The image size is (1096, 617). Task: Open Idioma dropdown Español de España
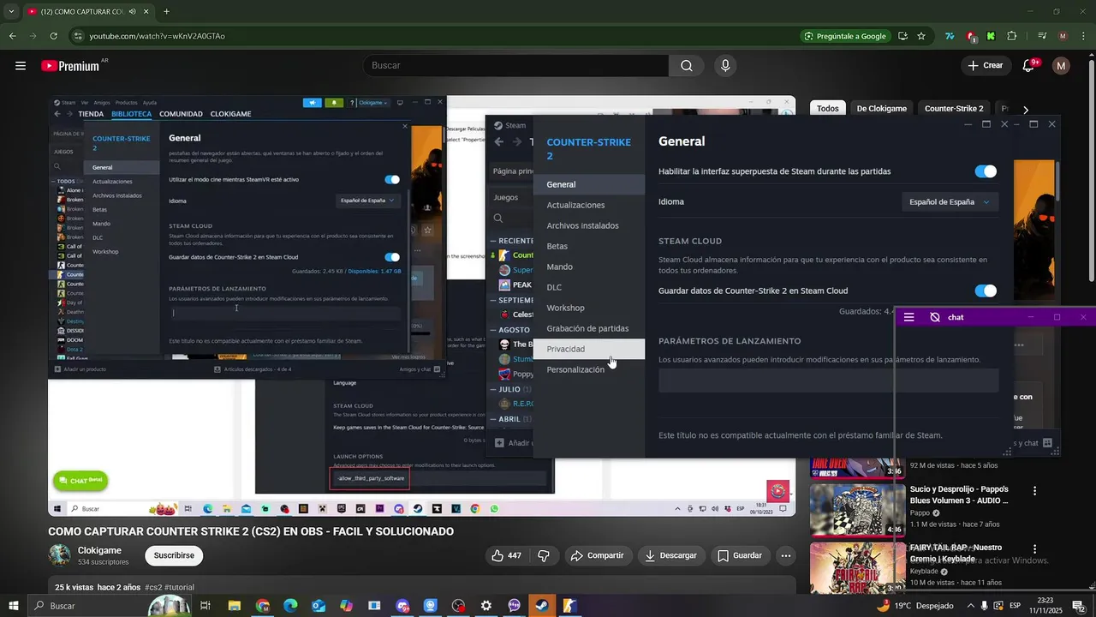pos(950,202)
